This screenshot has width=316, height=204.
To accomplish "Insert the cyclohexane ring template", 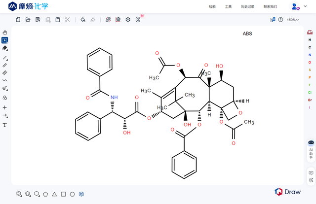I will point(37,194).
